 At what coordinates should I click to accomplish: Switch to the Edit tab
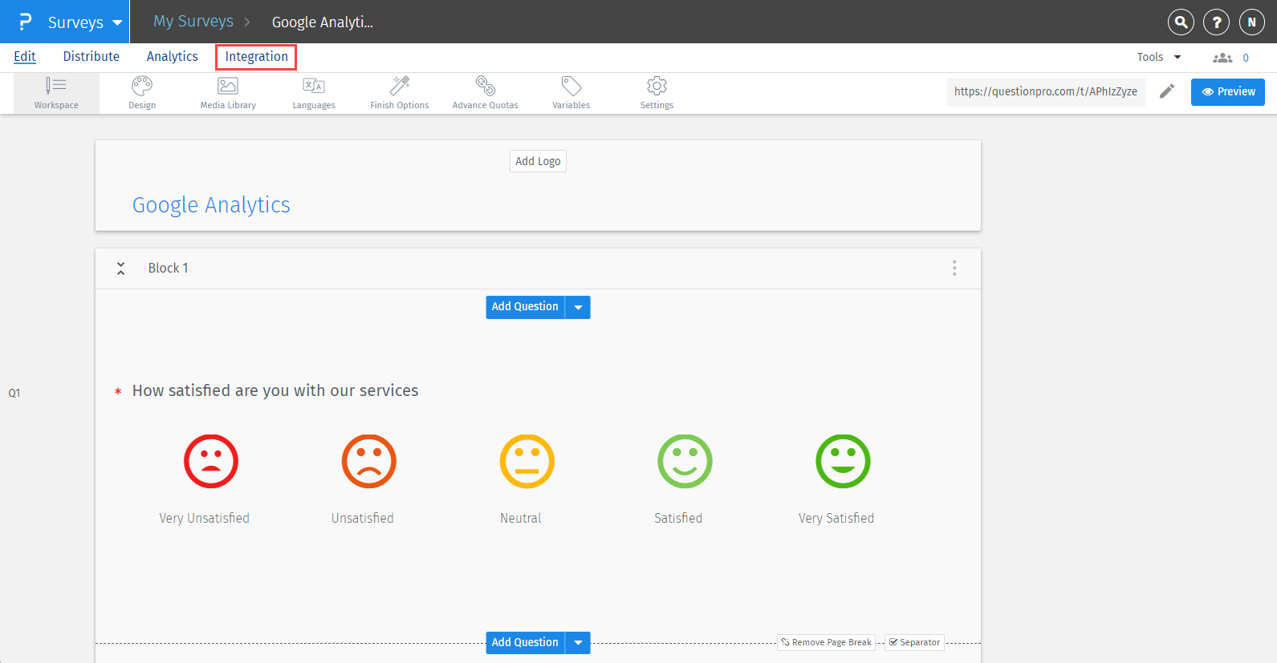pos(25,56)
